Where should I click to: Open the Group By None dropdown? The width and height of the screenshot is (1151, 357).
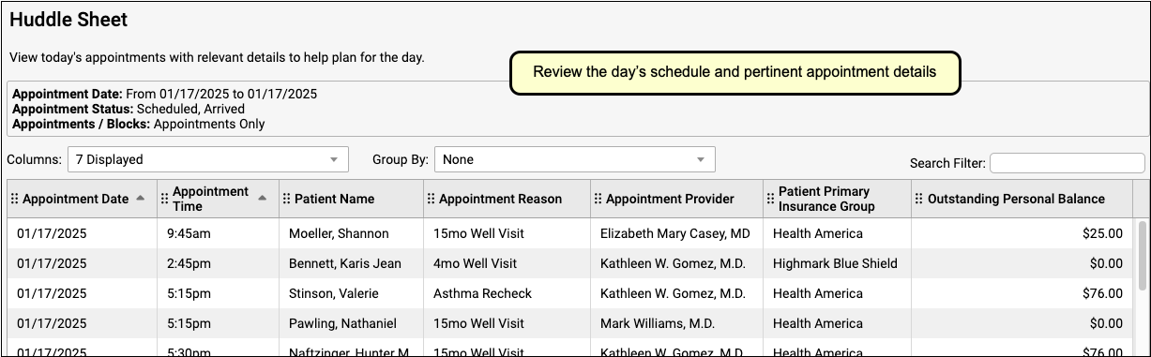click(574, 159)
